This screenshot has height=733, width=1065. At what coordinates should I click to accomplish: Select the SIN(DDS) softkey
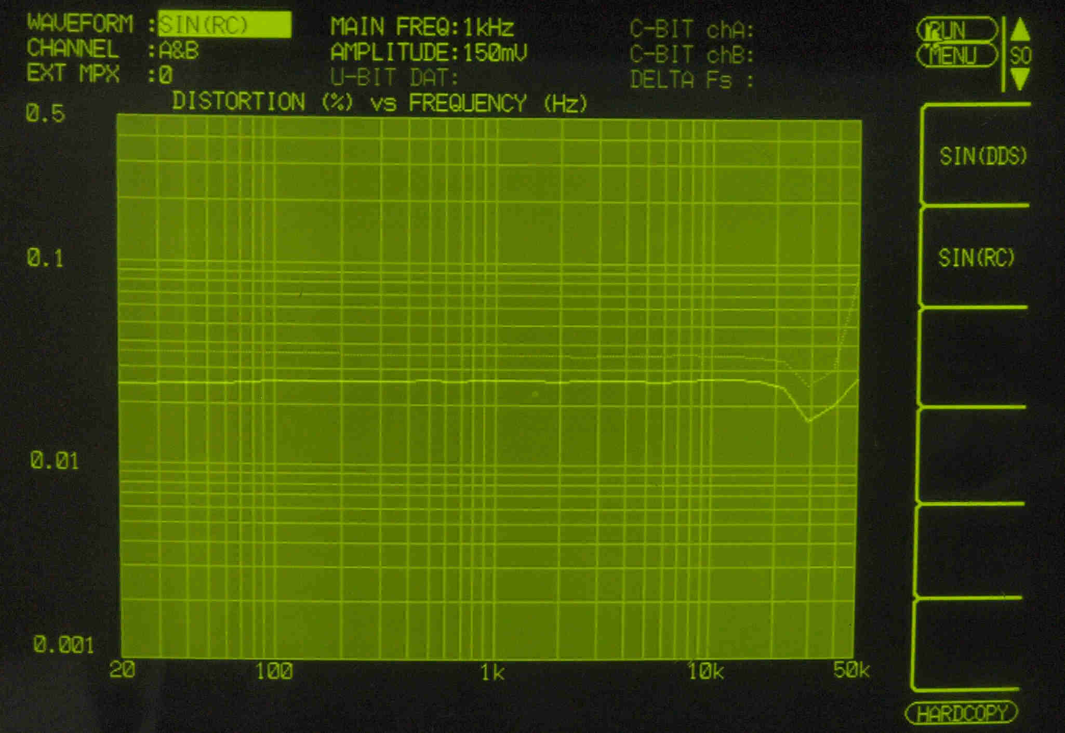point(982,156)
